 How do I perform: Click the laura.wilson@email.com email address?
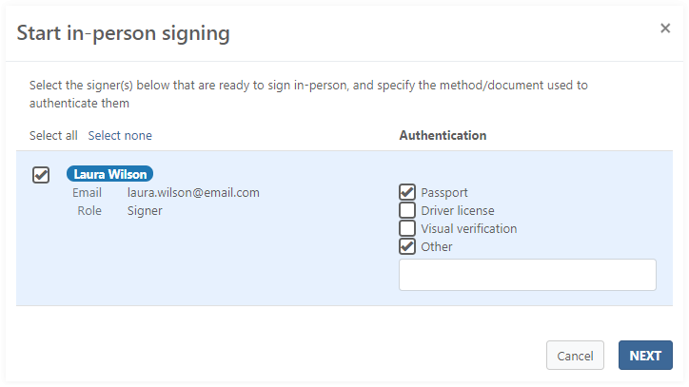tap(193, 192)
